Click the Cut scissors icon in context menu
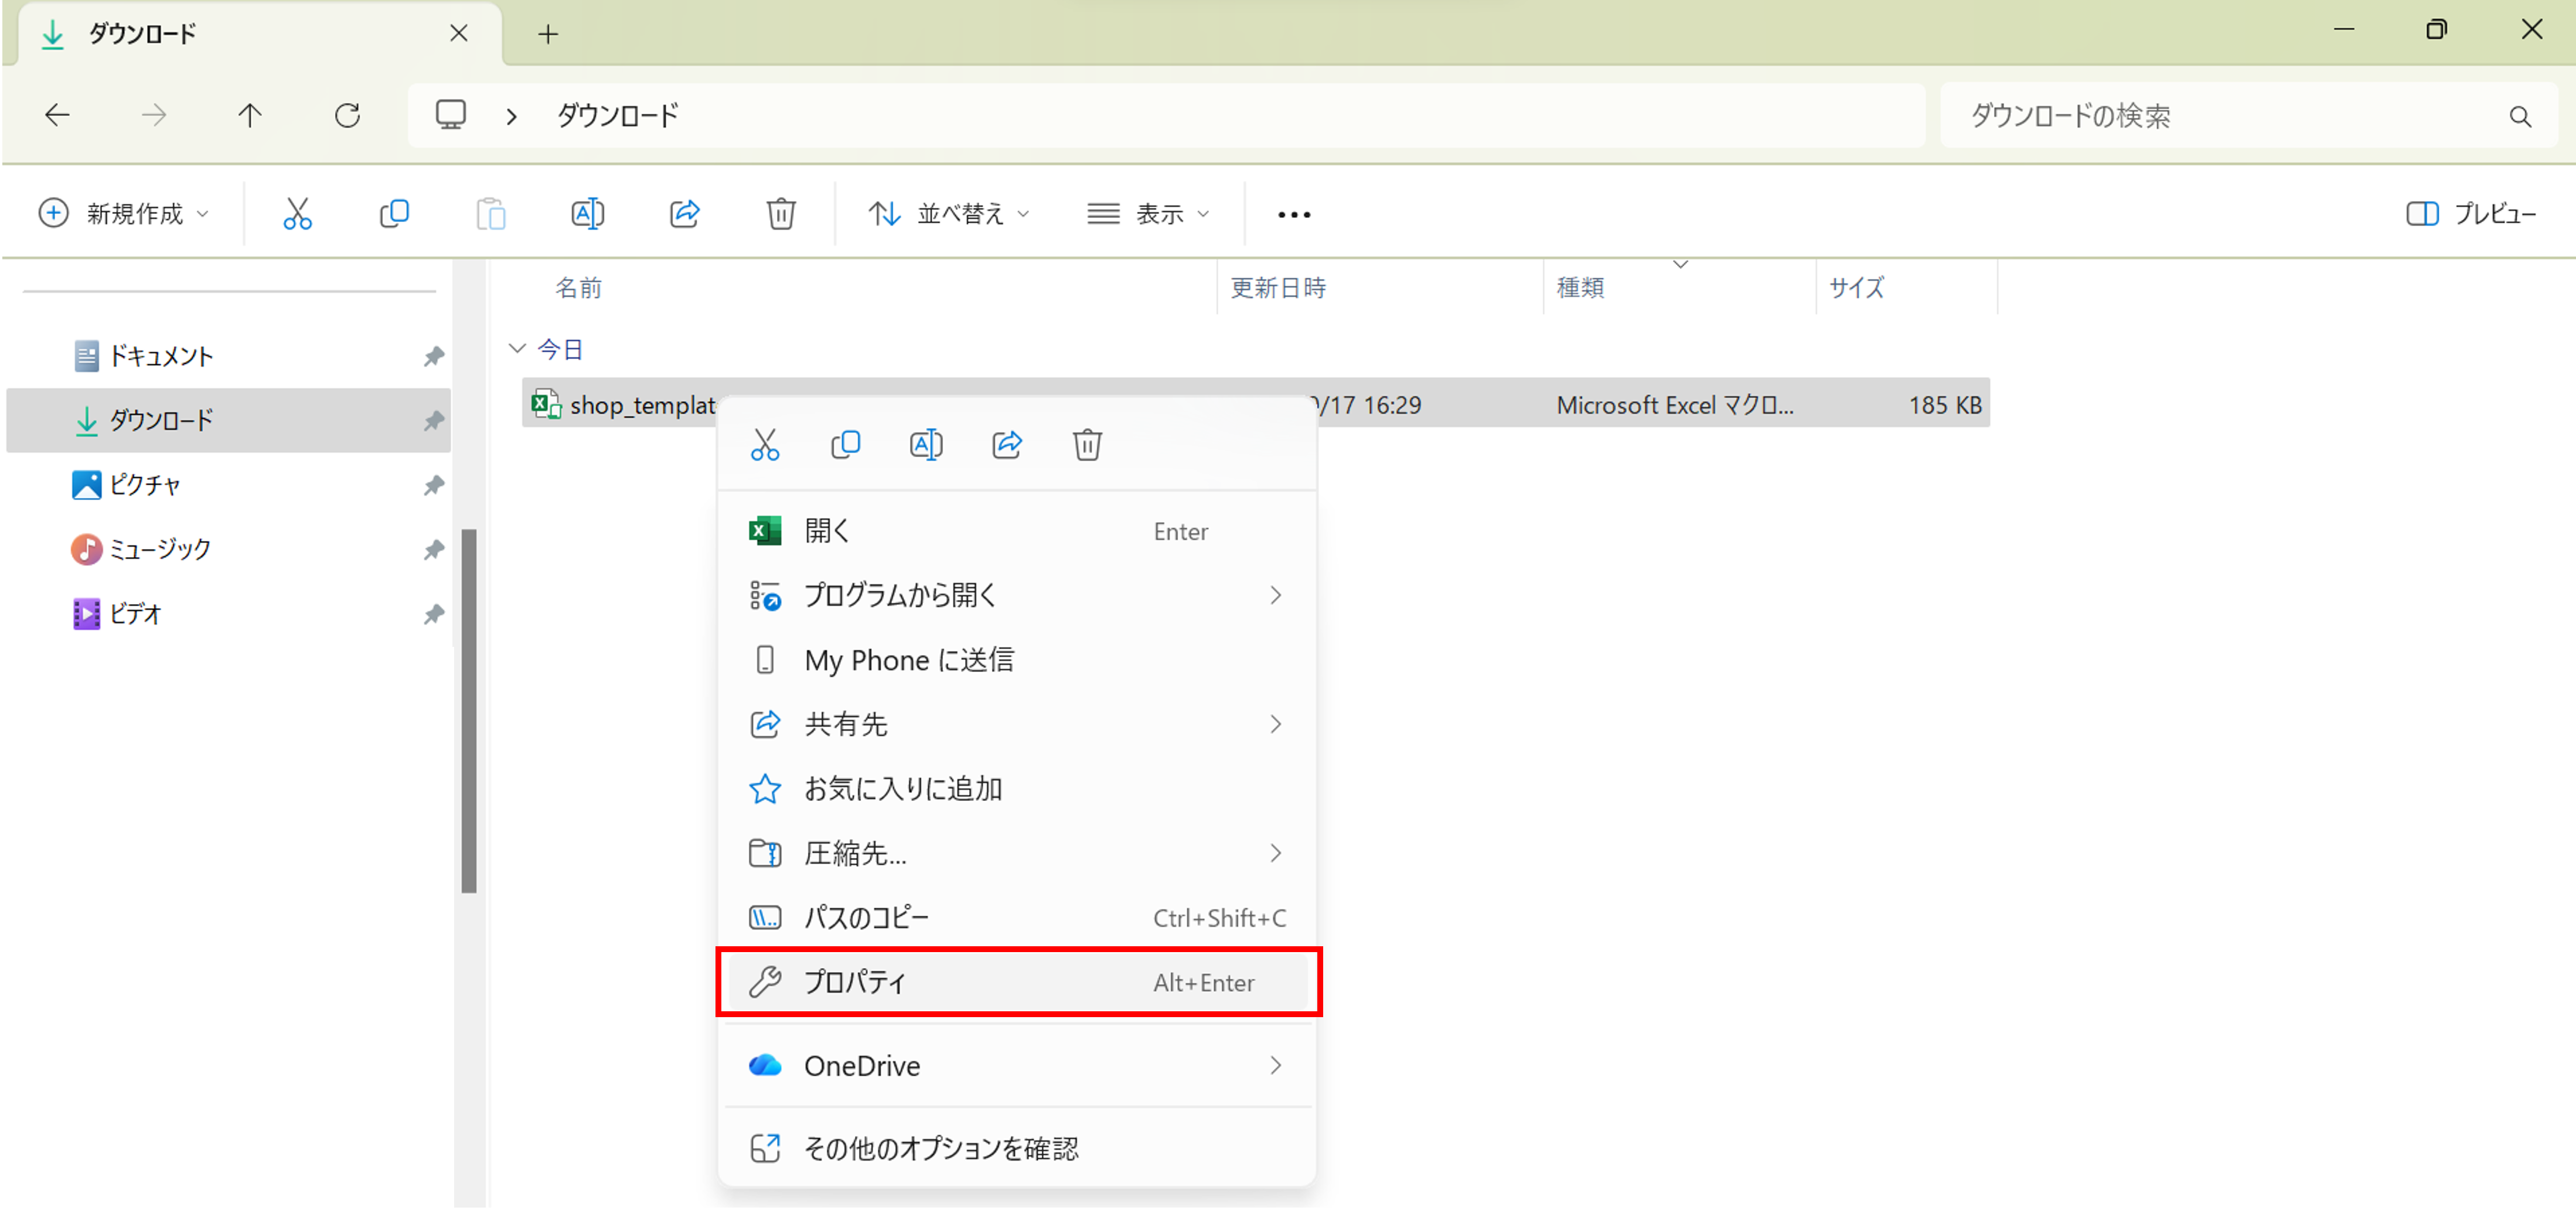The image size is (2576, 1231). pyautogui.click(x=765, y=445)
